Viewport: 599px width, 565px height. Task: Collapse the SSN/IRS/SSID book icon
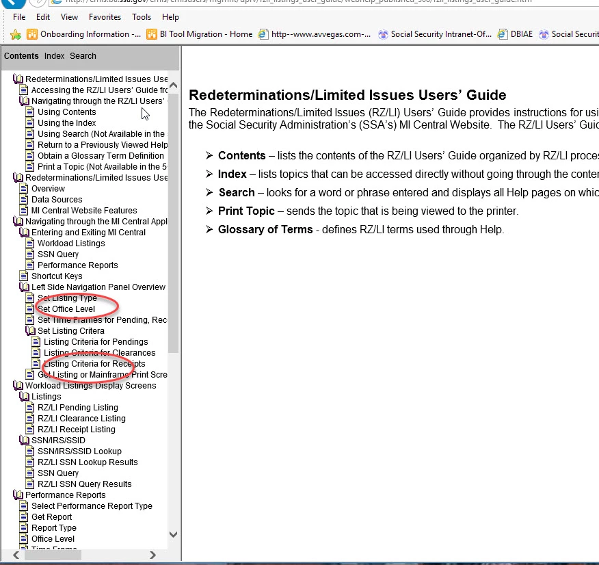24,441
